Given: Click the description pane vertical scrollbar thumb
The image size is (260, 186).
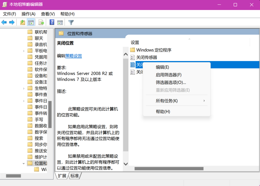Looking at the screenshot, I should (x=126, y=105).
